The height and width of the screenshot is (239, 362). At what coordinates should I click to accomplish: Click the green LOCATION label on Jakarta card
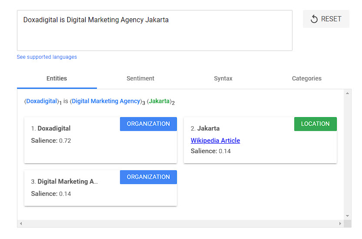pos(316,124)
